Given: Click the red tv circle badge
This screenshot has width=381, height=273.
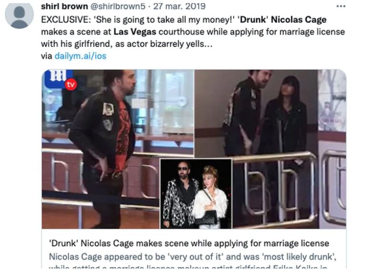Looking at the screenshot, I should click(70, 85).
